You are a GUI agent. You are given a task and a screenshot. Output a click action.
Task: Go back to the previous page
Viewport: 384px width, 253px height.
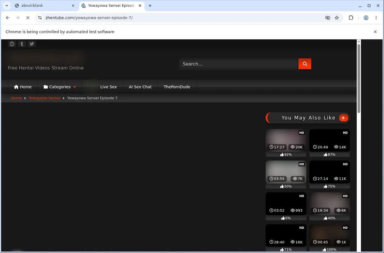coord(8,18)
